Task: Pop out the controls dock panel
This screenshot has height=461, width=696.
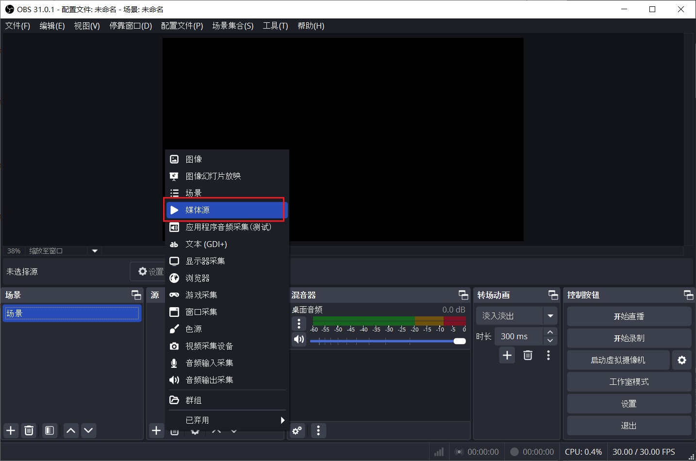Action: pyautogui.click(x=688, y=295)
